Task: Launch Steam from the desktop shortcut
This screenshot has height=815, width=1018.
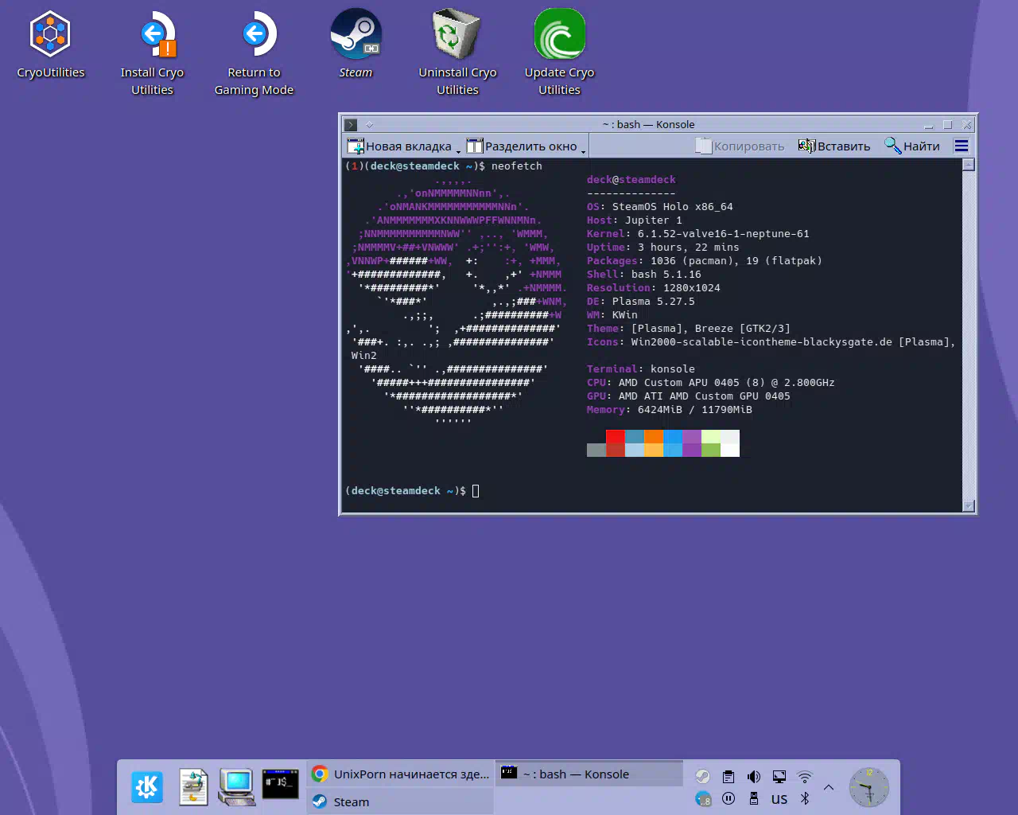Action: click(356, 36)
